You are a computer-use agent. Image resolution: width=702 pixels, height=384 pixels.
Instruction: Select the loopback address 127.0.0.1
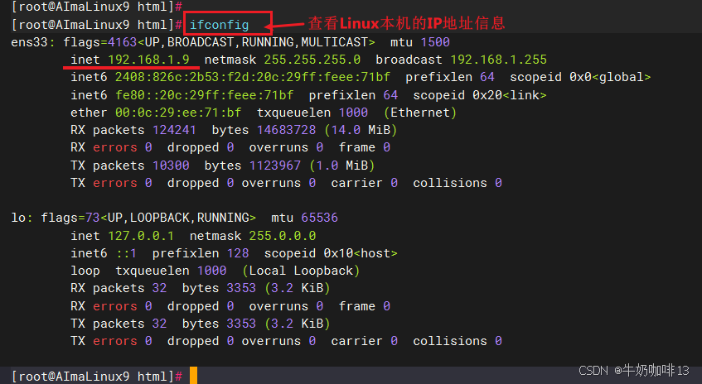click(x=141, y=236)
